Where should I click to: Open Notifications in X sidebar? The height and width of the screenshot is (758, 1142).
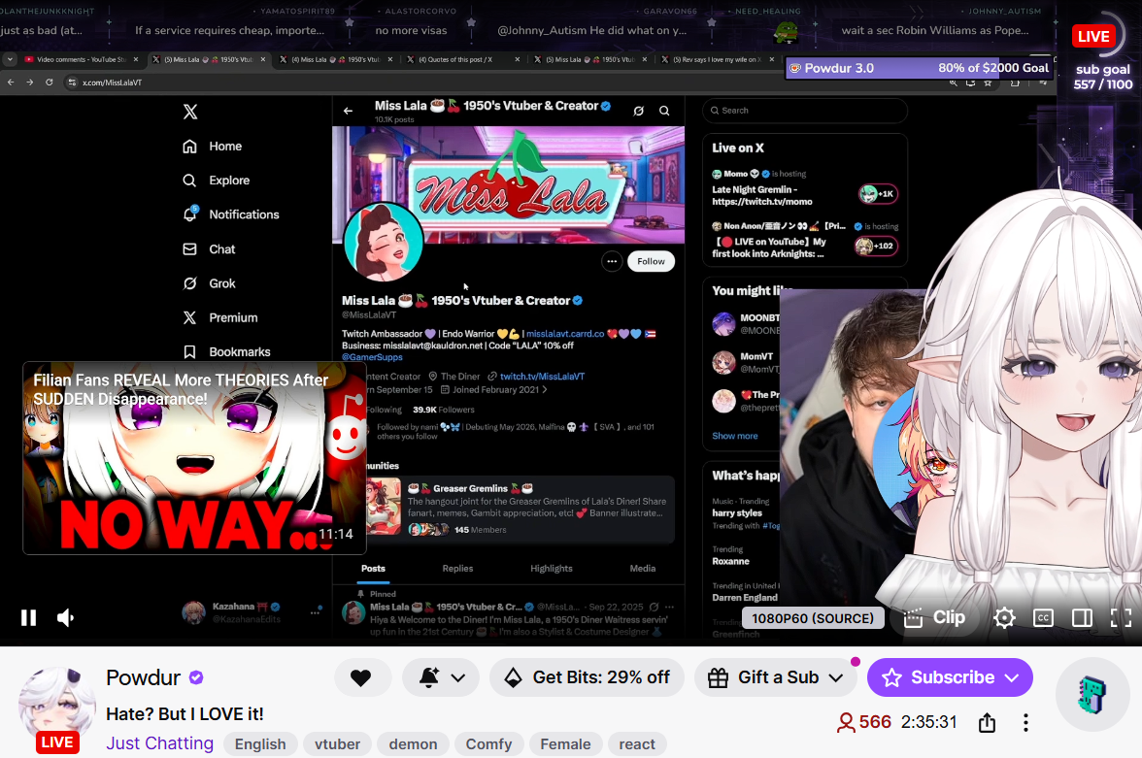pyautogui.click(x=230, y=214)
